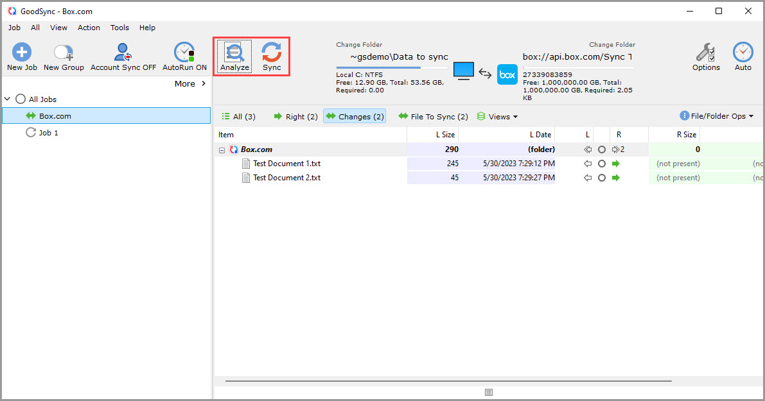Viewport: 765px width, 401px height.
Task: Change the left local folder
Action: (359, 44)
